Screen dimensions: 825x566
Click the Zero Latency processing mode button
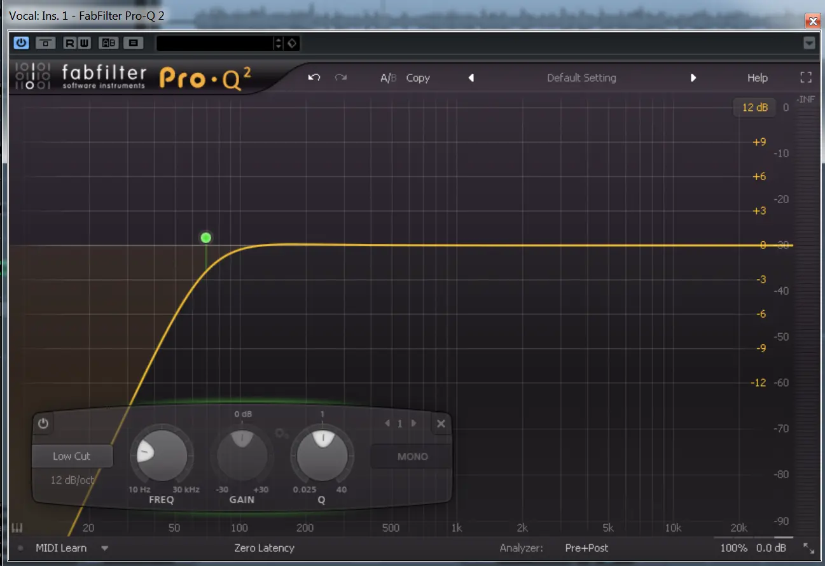pos(264,548)
